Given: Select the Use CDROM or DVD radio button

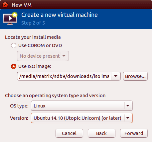Looking at the screenshot, I should 14,45.
